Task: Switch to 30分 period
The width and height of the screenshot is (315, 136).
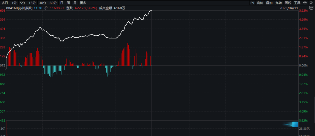Action: (x=43, y=3)
